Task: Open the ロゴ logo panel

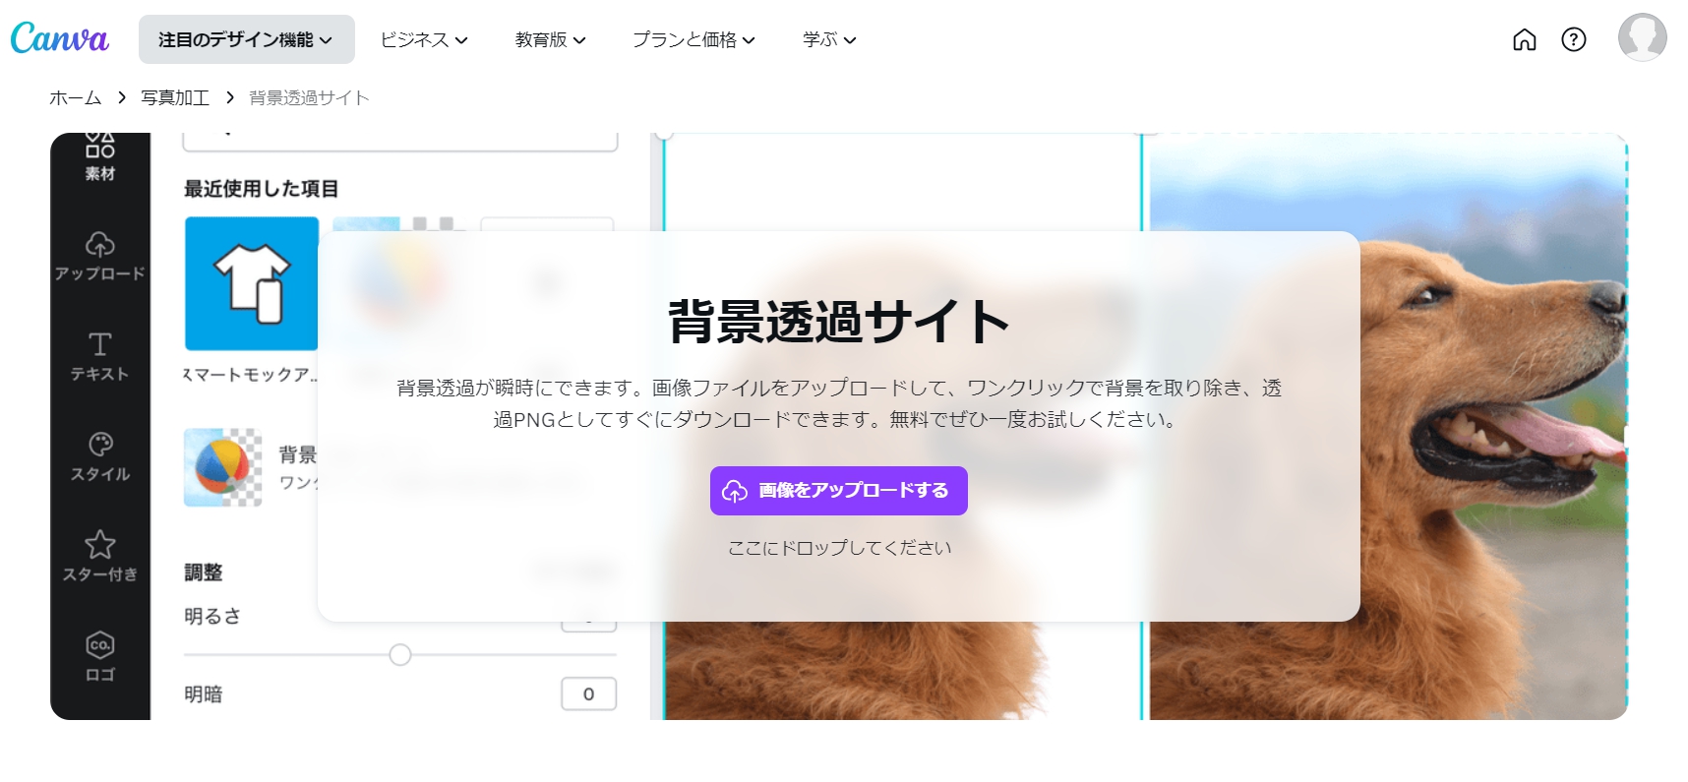Action: [x=99, y=656]
